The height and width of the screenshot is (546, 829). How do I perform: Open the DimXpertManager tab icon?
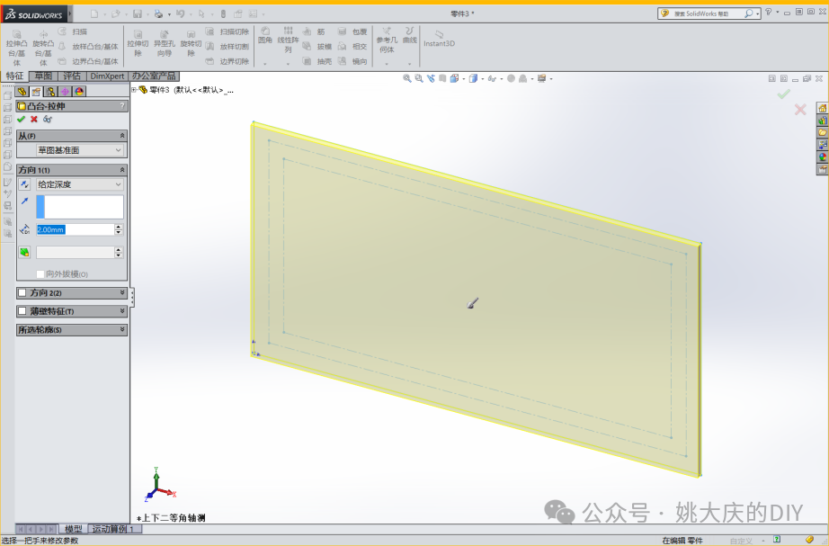[x=65, y=92]
